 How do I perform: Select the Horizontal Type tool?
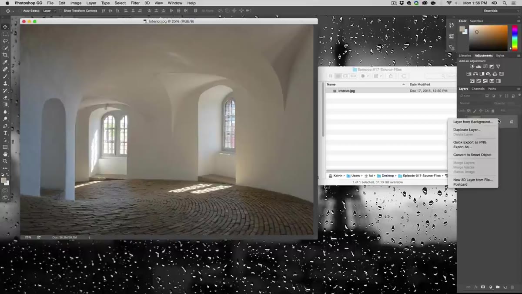point(5,133)
